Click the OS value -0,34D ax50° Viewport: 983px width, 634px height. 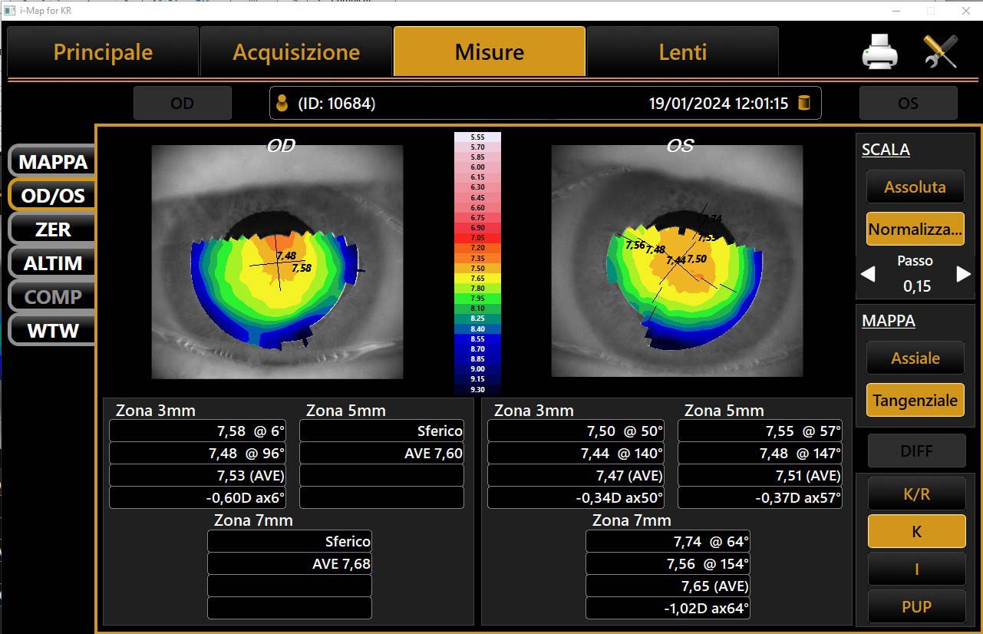click(576, 498)
